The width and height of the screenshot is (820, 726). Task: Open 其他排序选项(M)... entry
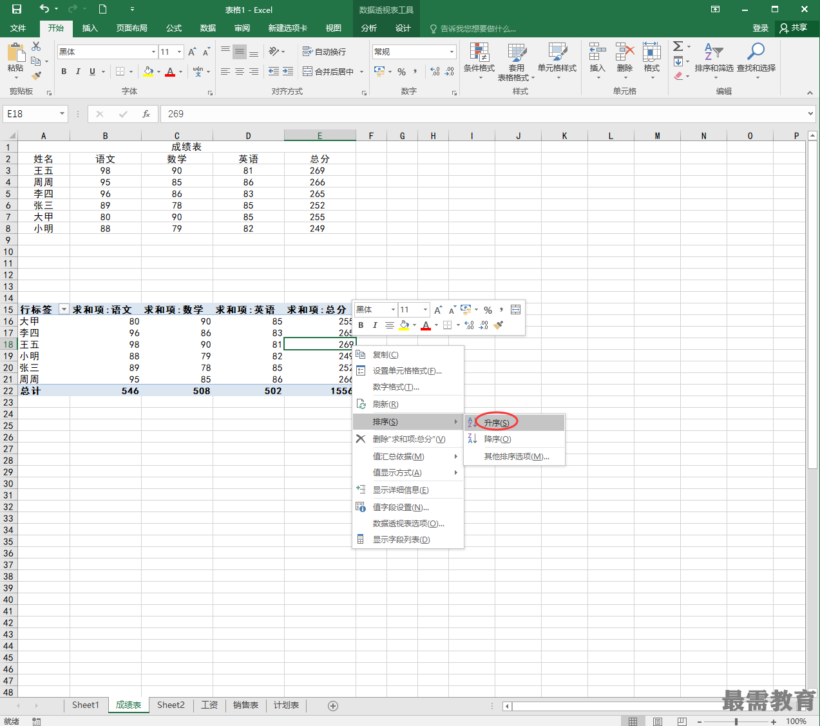[x=514, y=457]
